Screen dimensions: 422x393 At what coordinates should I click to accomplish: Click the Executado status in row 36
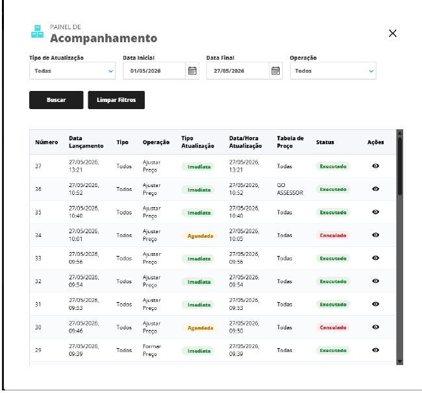pos(333,189)
